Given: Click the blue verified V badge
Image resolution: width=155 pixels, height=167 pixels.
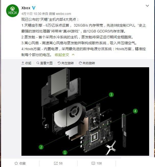Looking at the screenshot, I should 34,8.
